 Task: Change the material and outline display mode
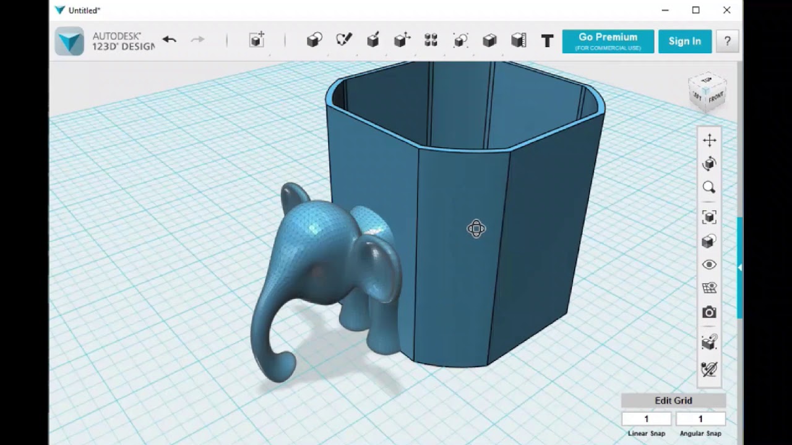click(709, 241)
